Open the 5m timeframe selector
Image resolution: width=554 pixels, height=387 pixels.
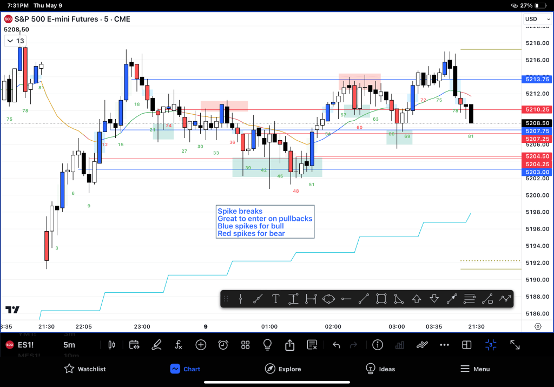click(69, 345)
